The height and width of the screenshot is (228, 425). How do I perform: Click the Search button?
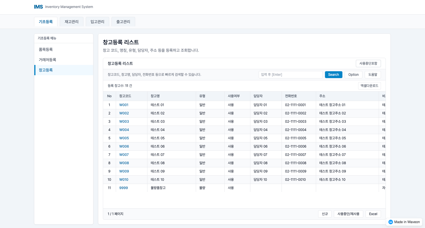333,74
